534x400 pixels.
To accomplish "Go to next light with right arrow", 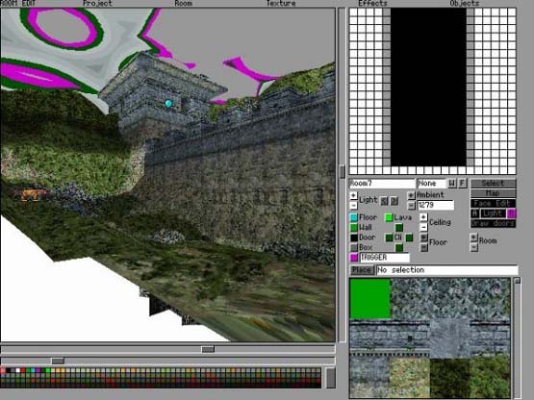I will point(394,201).
